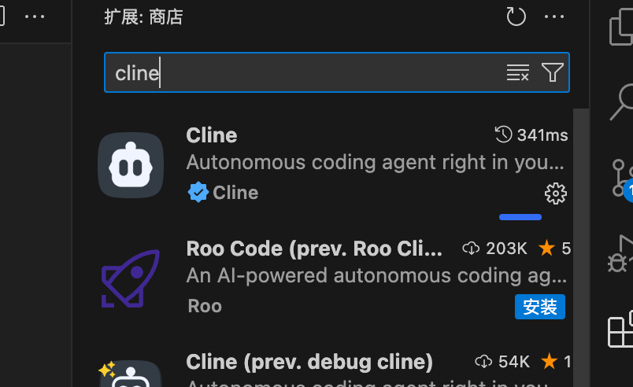Refresh the extensions marketplace list
The image size is (633, 387).
516,17
